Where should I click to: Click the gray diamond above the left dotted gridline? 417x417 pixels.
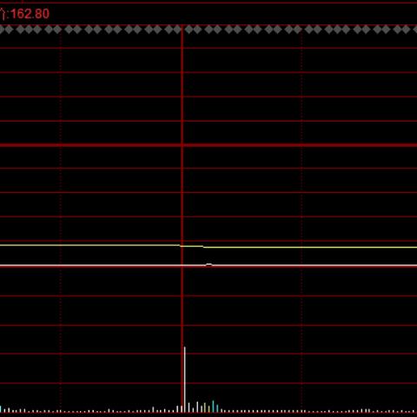click(x=57, y=30)
